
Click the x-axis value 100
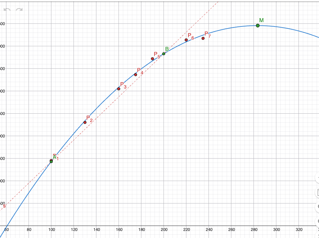click(x=52, y=230)
